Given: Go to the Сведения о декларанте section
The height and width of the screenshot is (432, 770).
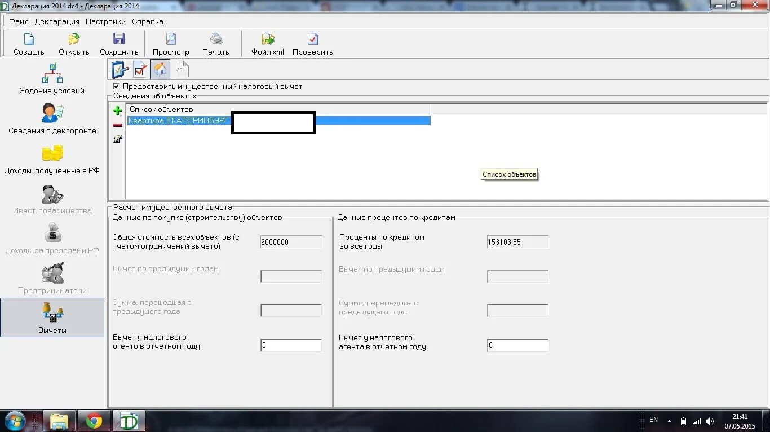Looking at the screenshot, I should click(52, 119).
